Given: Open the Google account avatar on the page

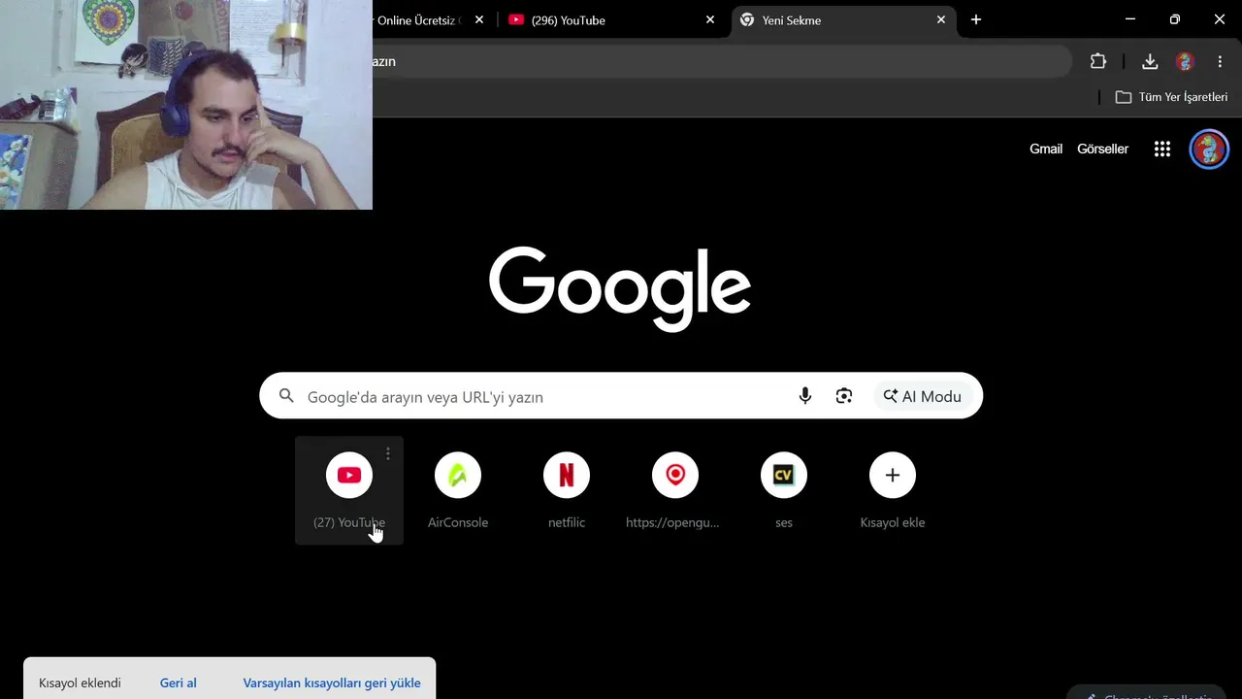Looking at the screenshot, I should (1209, 150).
